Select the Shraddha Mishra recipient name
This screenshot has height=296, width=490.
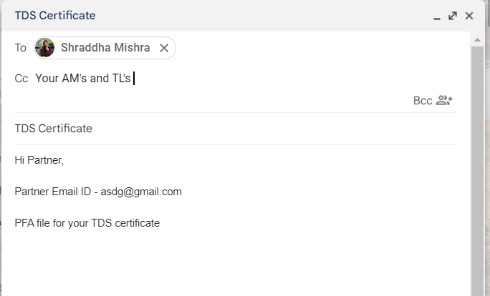tap(105, 48)
